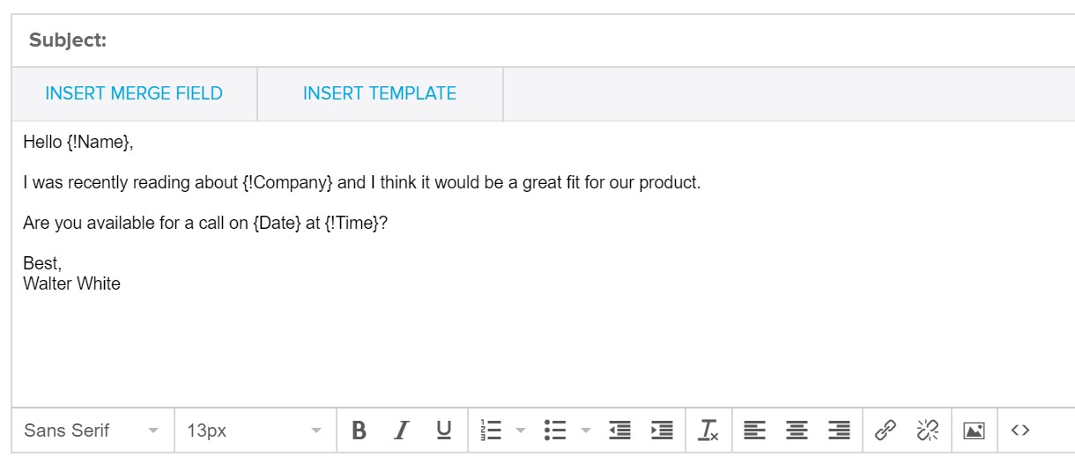Image resolution: width=1075 pixels, height=471 pixels.
Task: Expand numbered list style options arrow
Action: [520, 431]
